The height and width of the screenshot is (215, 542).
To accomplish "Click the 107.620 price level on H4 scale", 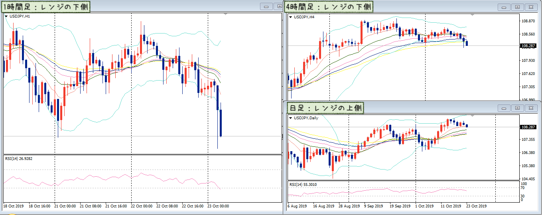I will click(x=528, y=74).
